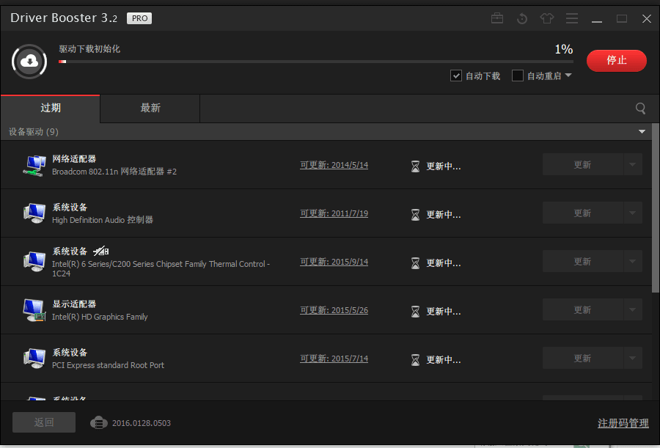Collapse the 设备驱动 (9) section arrow
This screenshot has width=660, height=448.
tap(642, 132)
